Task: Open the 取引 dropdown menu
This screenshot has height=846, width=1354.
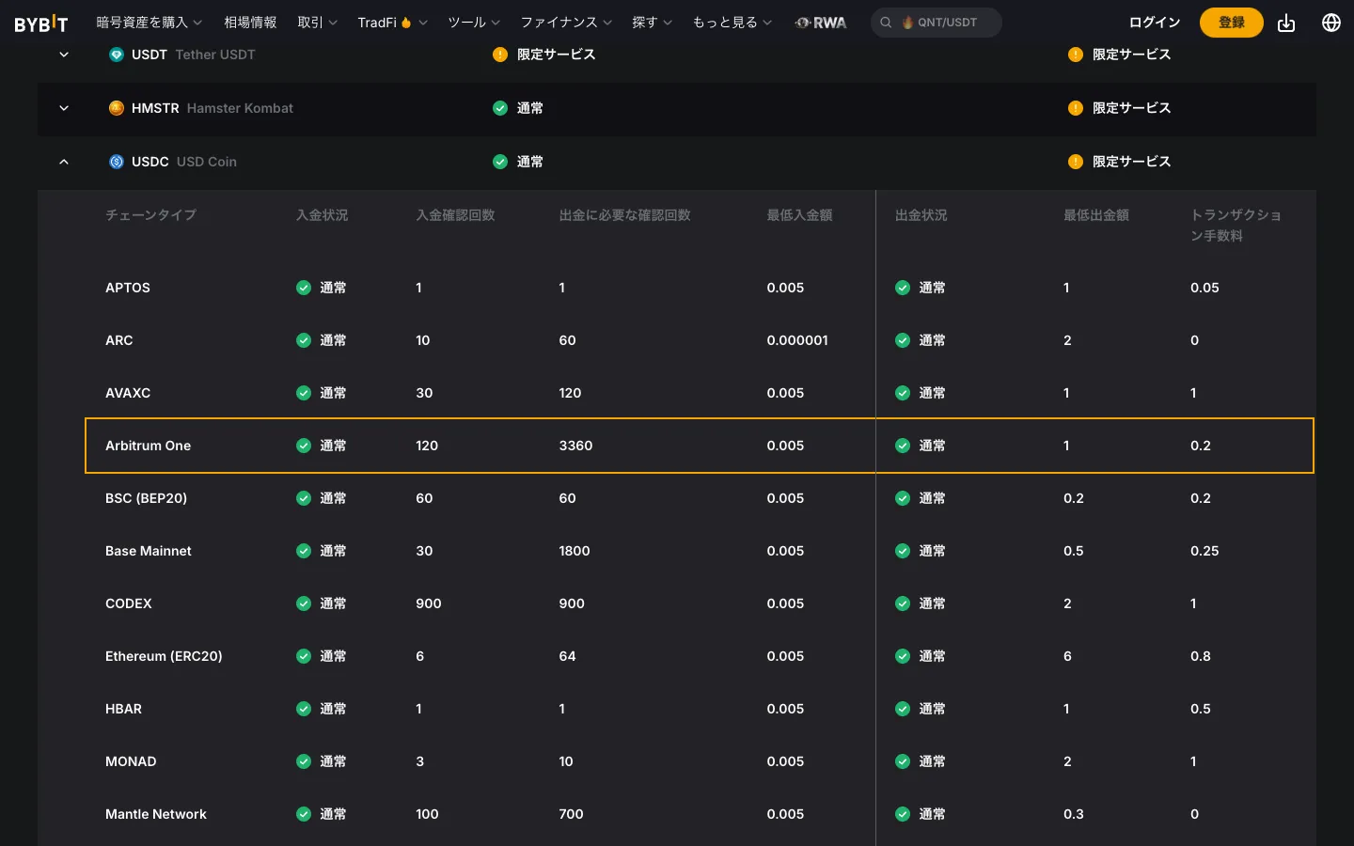Action: (318, 23)
